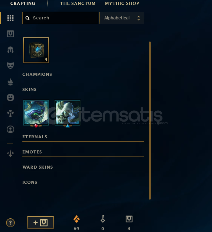212x232 pixels.
Task: Select the Crafting tab
Action: click(23, 3)
